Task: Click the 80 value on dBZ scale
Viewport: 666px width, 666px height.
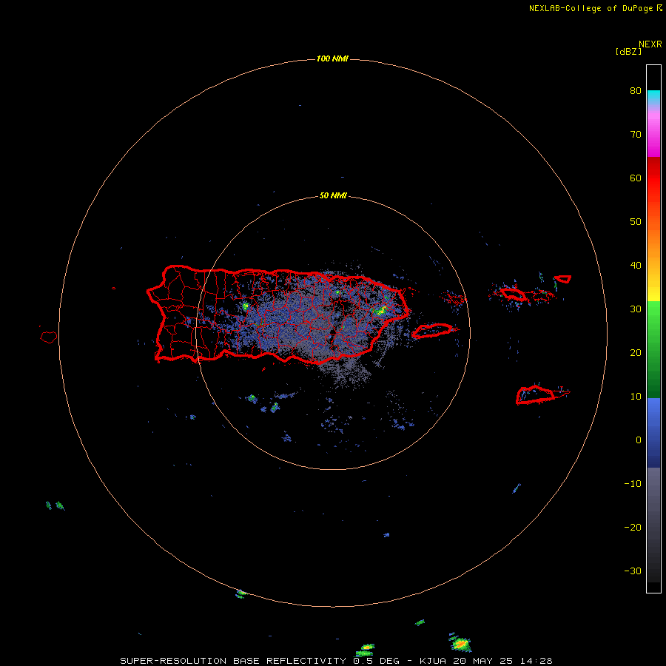Action: (x=636, y=91)
